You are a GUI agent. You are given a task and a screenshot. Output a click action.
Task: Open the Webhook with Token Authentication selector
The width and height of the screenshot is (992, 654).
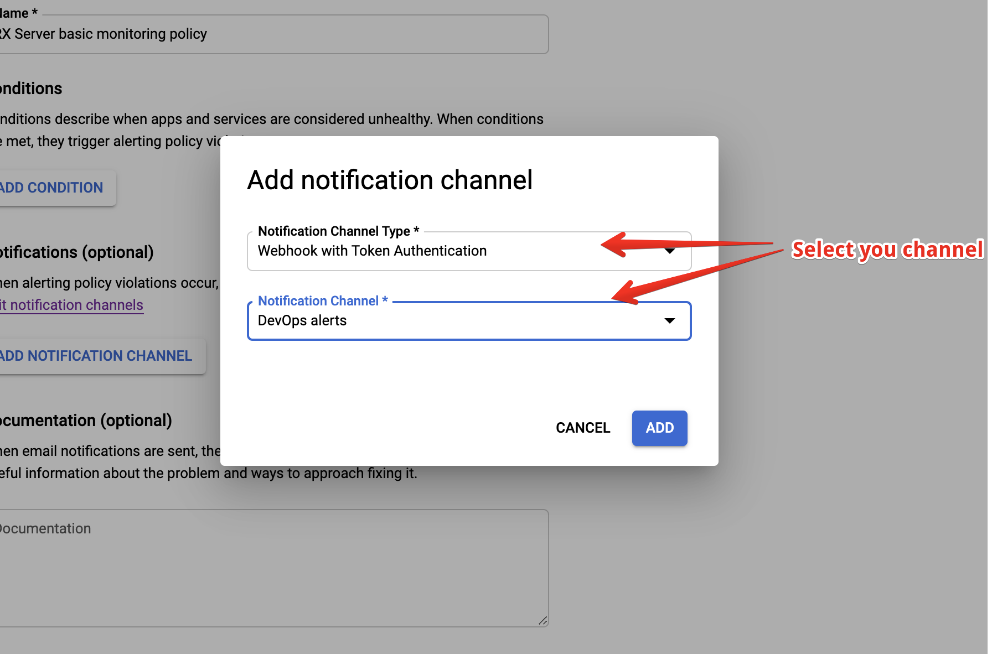pyautogui.click(x=469, y=251)
